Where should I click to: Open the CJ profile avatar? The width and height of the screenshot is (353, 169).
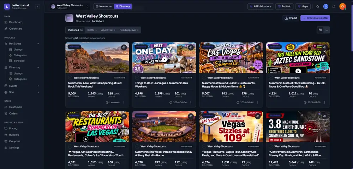pyautogui.click(x=342, y=6)
